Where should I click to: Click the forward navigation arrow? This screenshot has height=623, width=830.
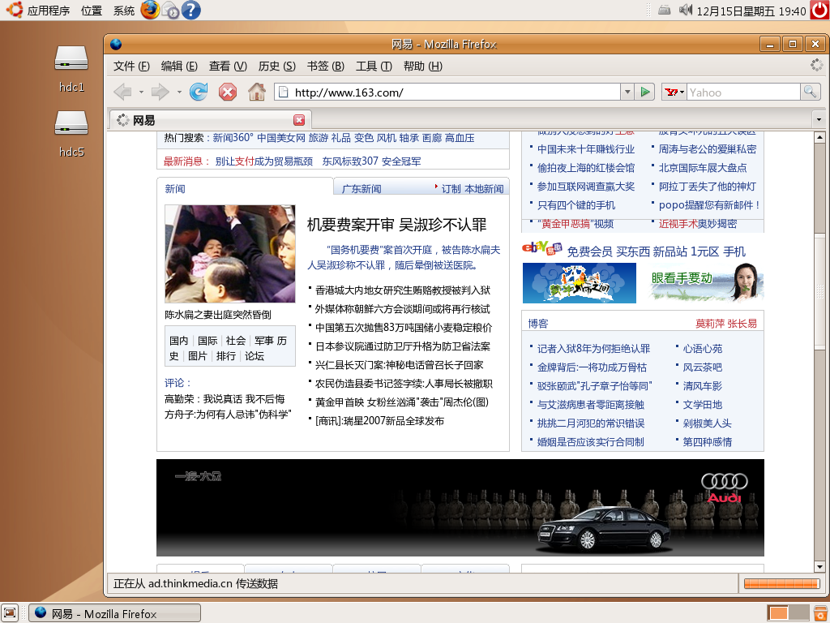click(160, 92)
